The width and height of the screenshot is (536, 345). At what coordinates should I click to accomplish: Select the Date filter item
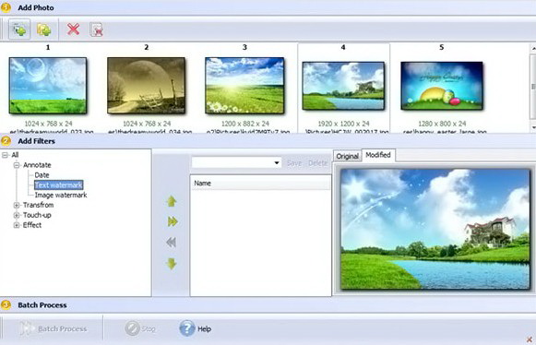coord(42,175)
